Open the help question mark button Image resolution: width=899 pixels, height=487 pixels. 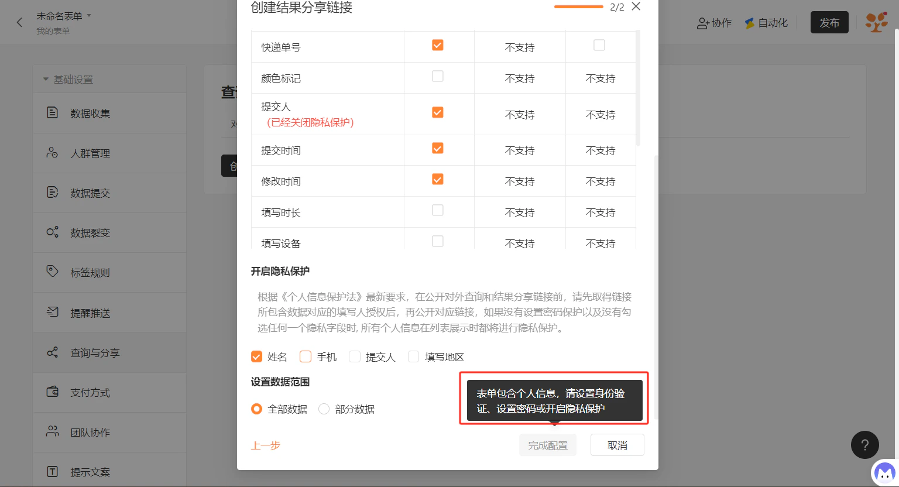tap(864, 445)
